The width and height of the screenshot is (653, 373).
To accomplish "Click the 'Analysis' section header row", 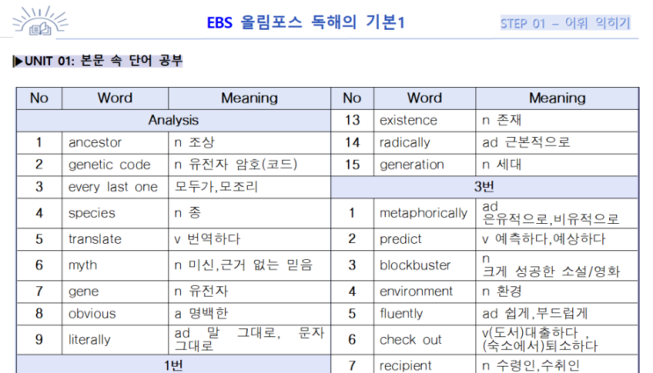I will click(174, 120).
